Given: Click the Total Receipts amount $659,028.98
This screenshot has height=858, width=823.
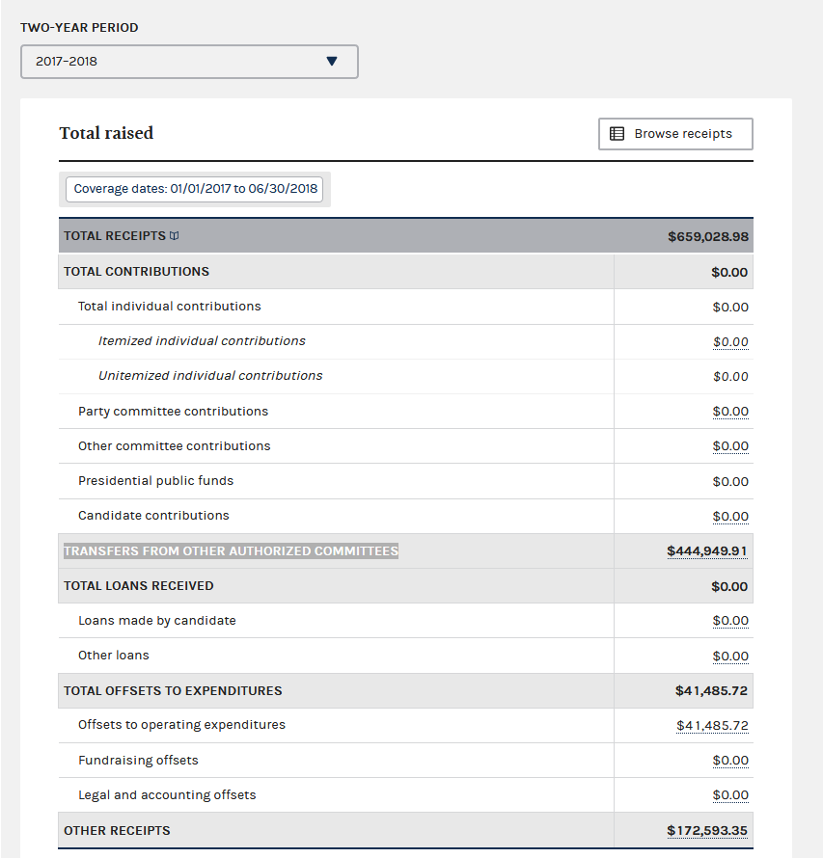Looking at the screenshot, I should point(708,236).
